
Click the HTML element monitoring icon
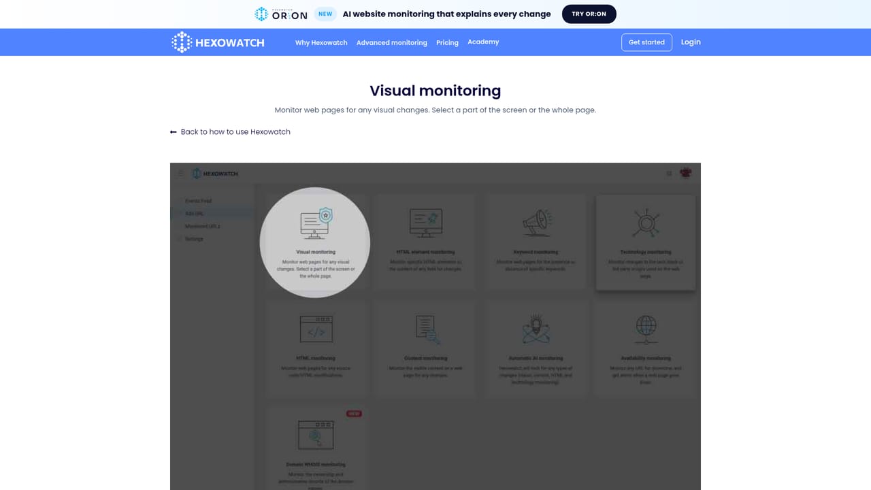426,223
